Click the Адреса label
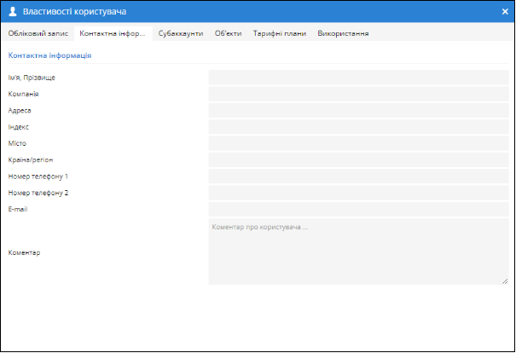This screenshot has height=353, width=516. click(x=20, y=111)
